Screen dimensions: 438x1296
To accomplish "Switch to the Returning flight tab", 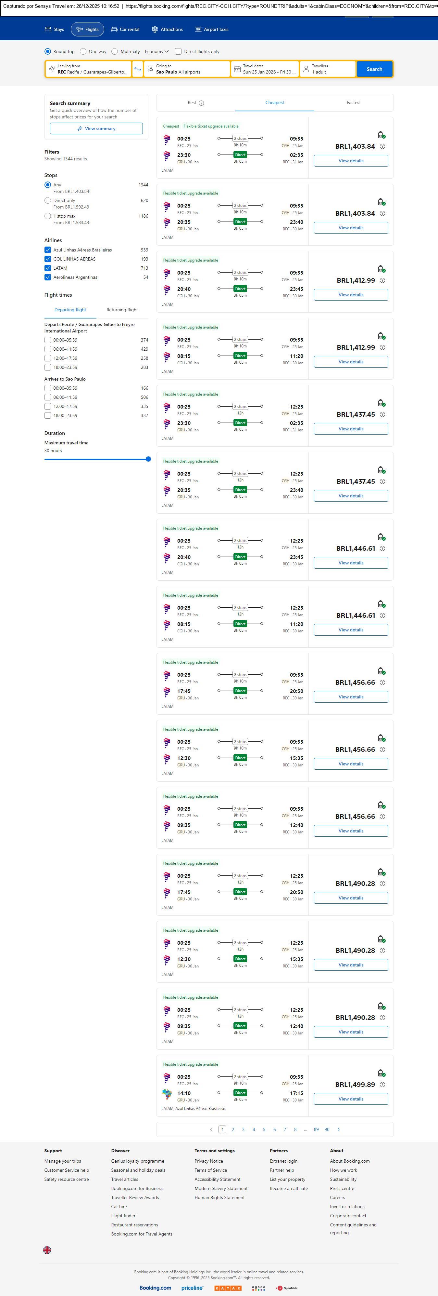I will (122, 310).
